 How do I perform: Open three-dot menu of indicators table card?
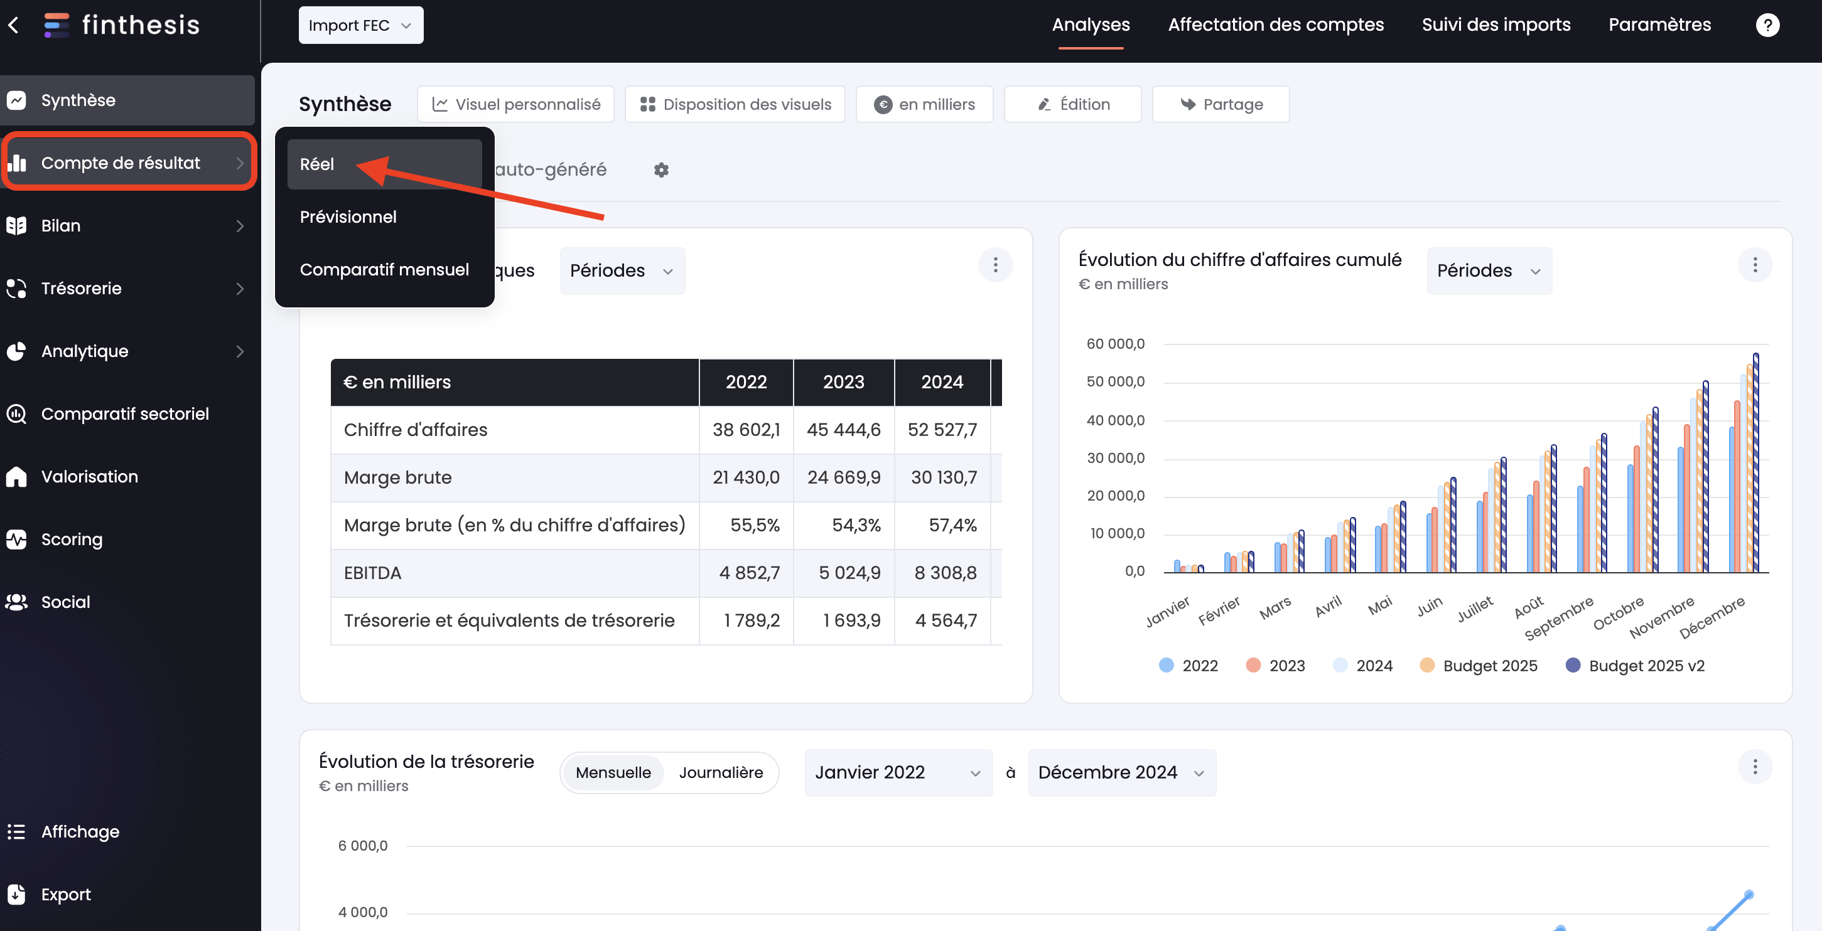click(x=995, y=265)
